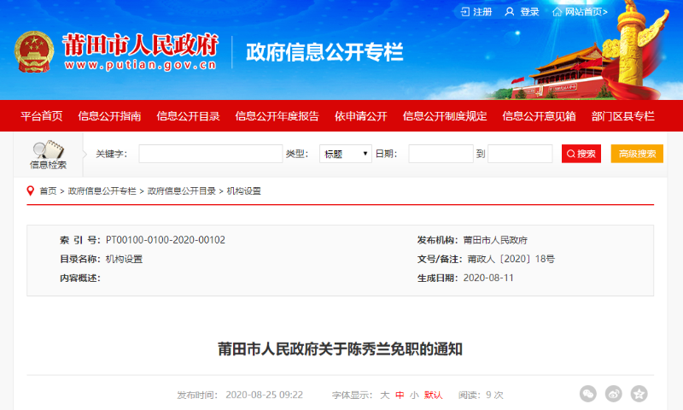Set font size to 中

click(399, 395)
